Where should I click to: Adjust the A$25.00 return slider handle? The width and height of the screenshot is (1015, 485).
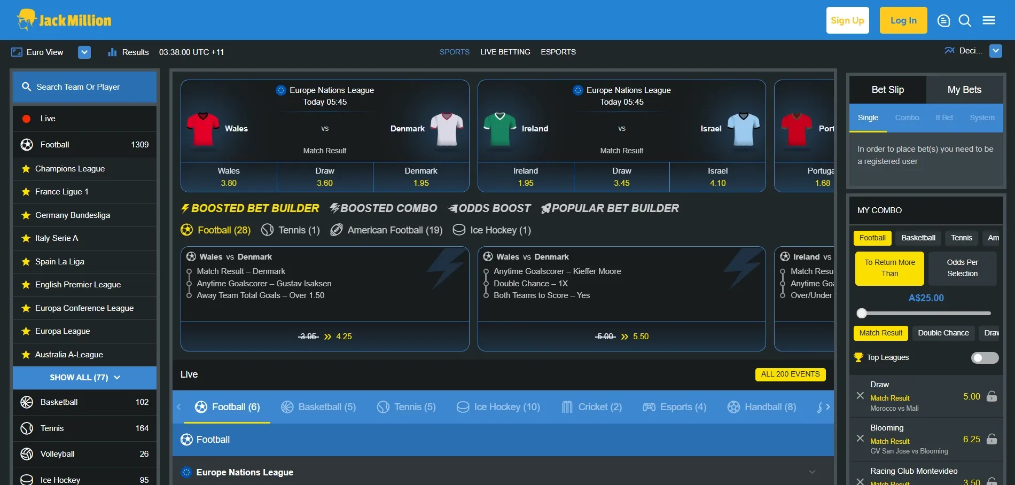click(x=861, y=314)
